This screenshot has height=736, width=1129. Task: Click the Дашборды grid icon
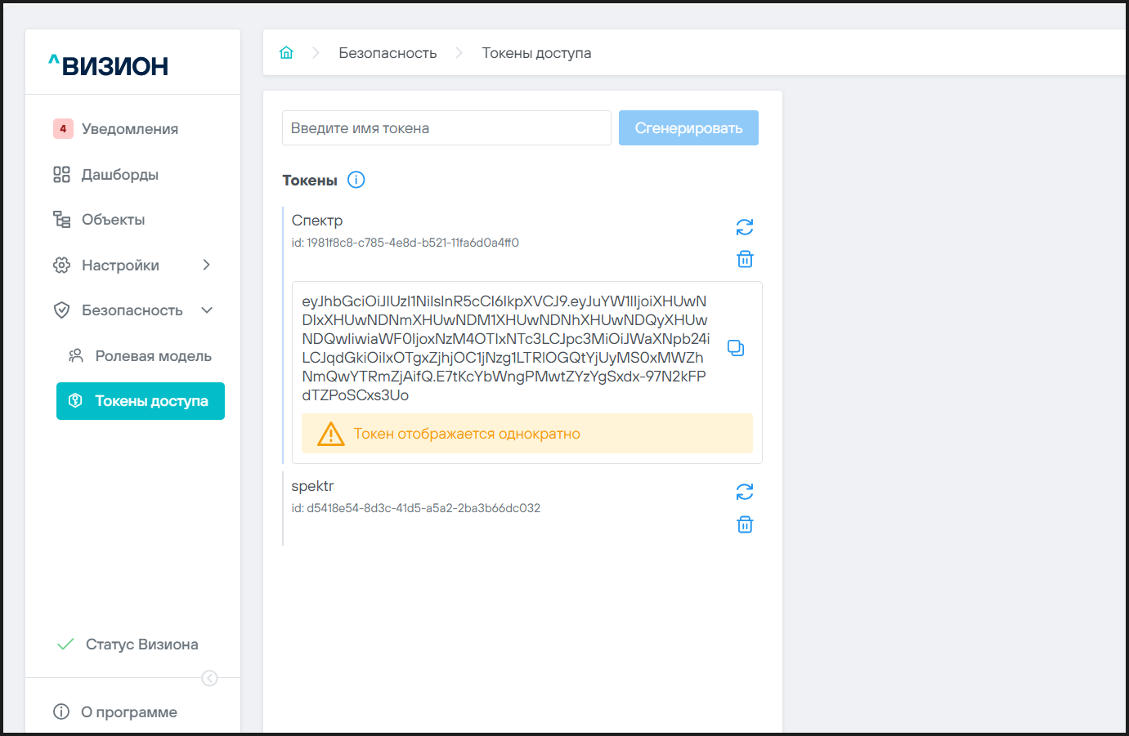pos(61,174)
